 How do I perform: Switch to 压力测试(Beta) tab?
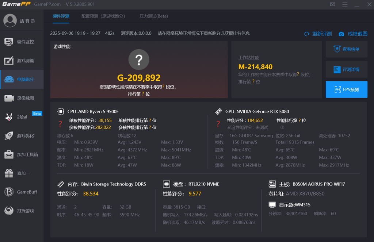click(154, 16)
